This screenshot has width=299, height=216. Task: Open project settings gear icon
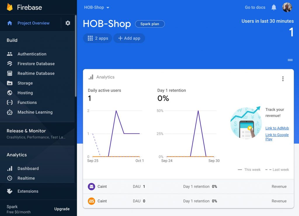point(68,23)
